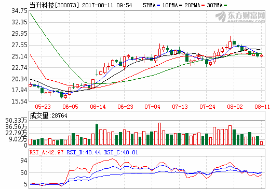Click the 9.02万 volume axis label
The height and width of the screenshot is (189, 270).
pos(18,139)
